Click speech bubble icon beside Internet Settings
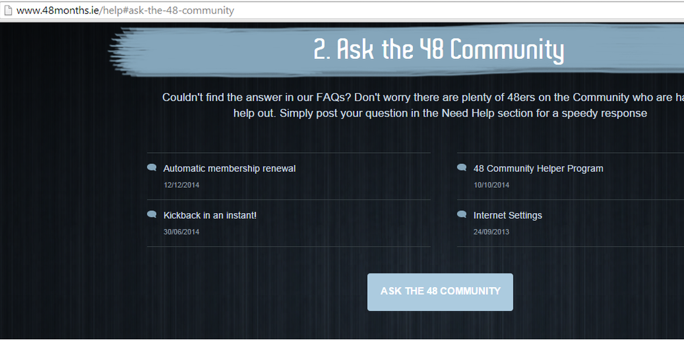Image resolution: width=684 pixels, height=342 pixels. click(x=461, y=215)
